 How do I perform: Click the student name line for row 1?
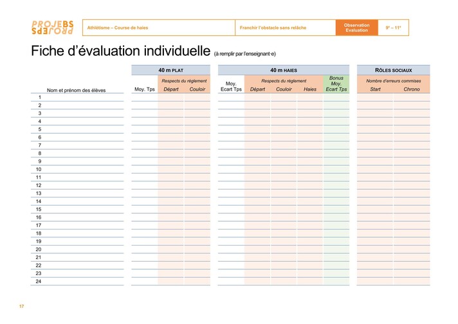click(77, 98)
